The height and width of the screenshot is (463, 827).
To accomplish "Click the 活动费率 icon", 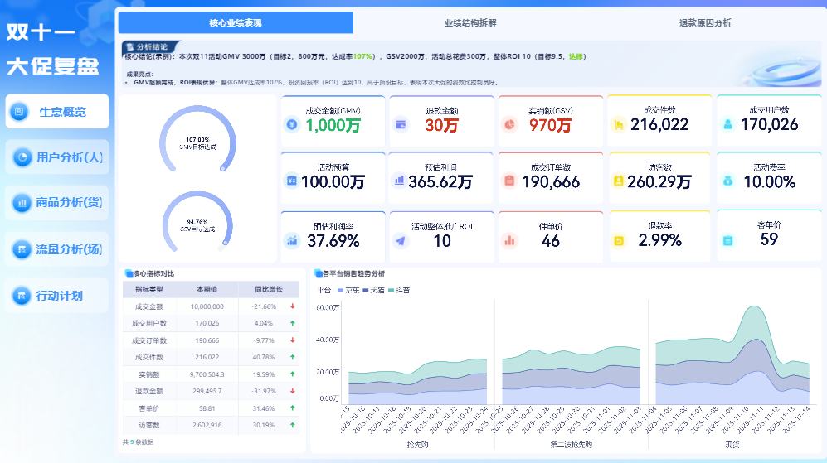I will (x=727, y=181).
